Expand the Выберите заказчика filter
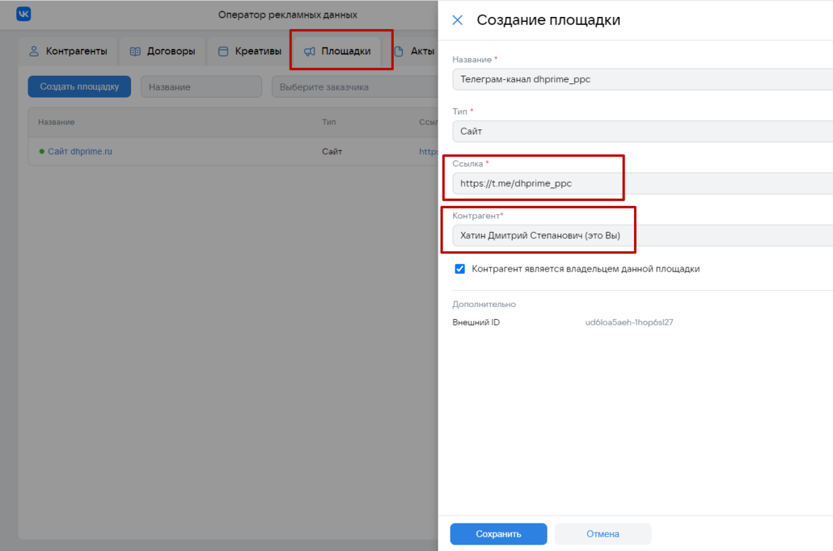The width and height of the screenshot is (833, 551). point(354,87)
